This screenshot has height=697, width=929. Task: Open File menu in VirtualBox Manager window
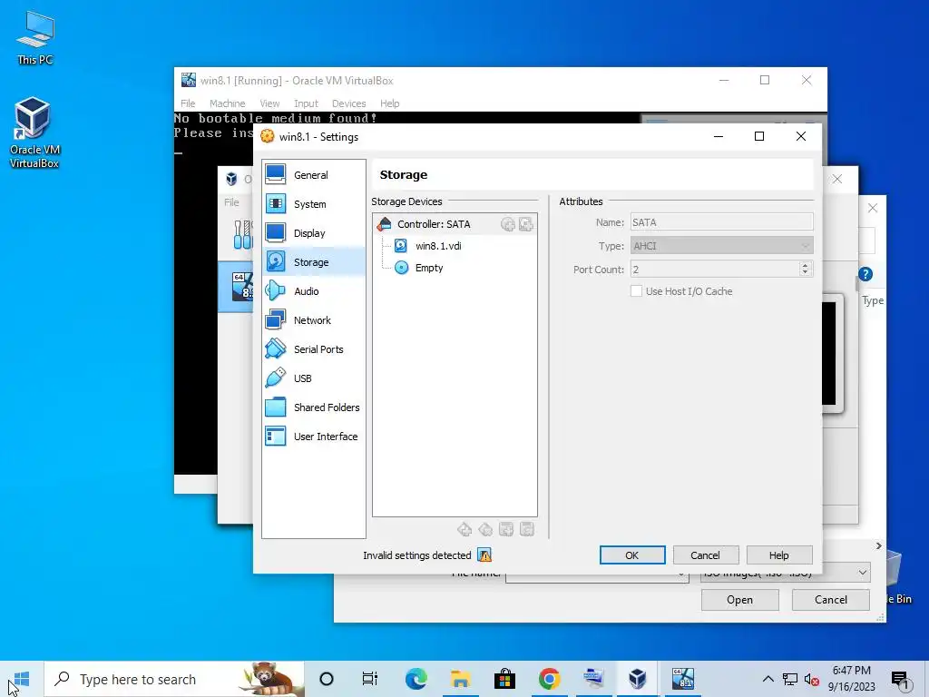click(231, 202)
